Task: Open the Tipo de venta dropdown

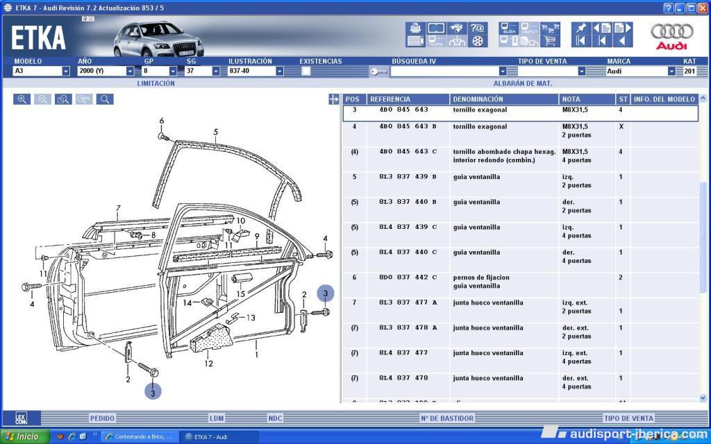Action: pos(582,71)
